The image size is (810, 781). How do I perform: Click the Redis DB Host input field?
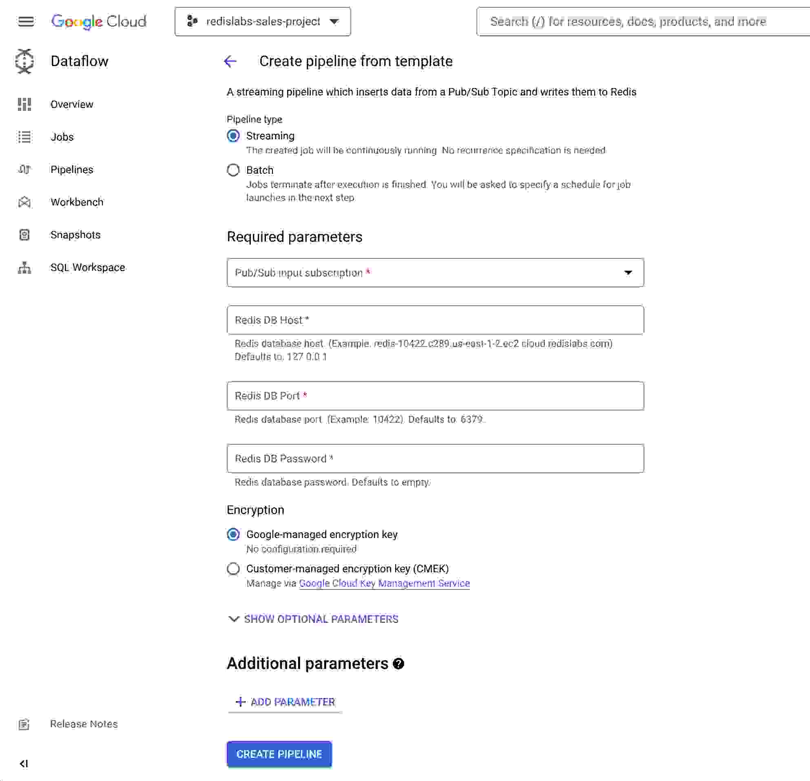tap(435, 320)
